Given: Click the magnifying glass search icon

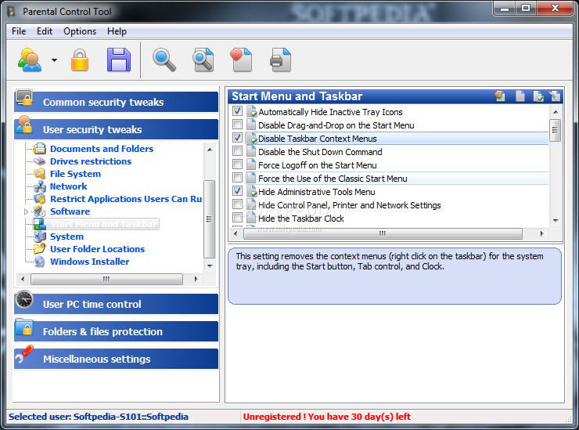Looking at the screenshot, I should coord(164,60).
